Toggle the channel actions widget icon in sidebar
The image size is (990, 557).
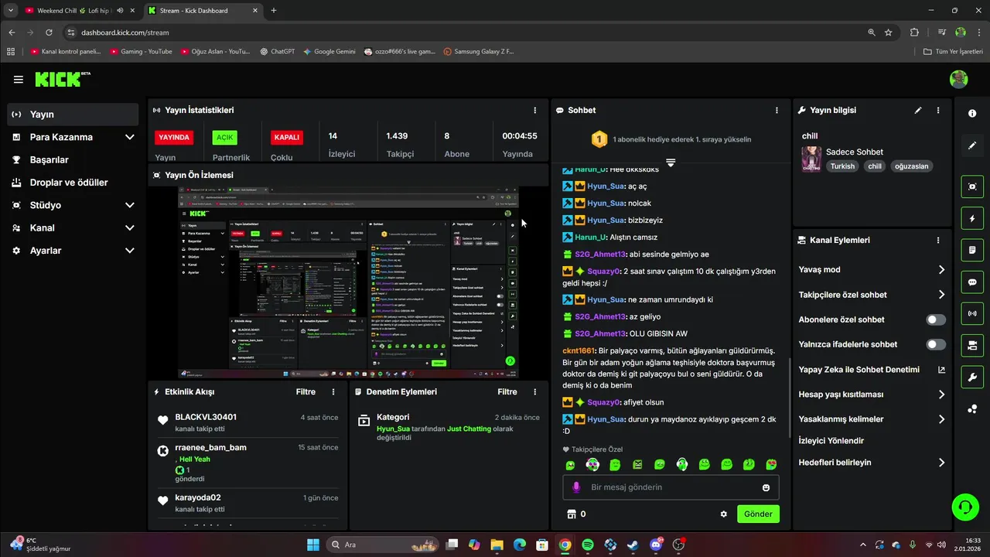pyautogui.click(x=972, y=345)
